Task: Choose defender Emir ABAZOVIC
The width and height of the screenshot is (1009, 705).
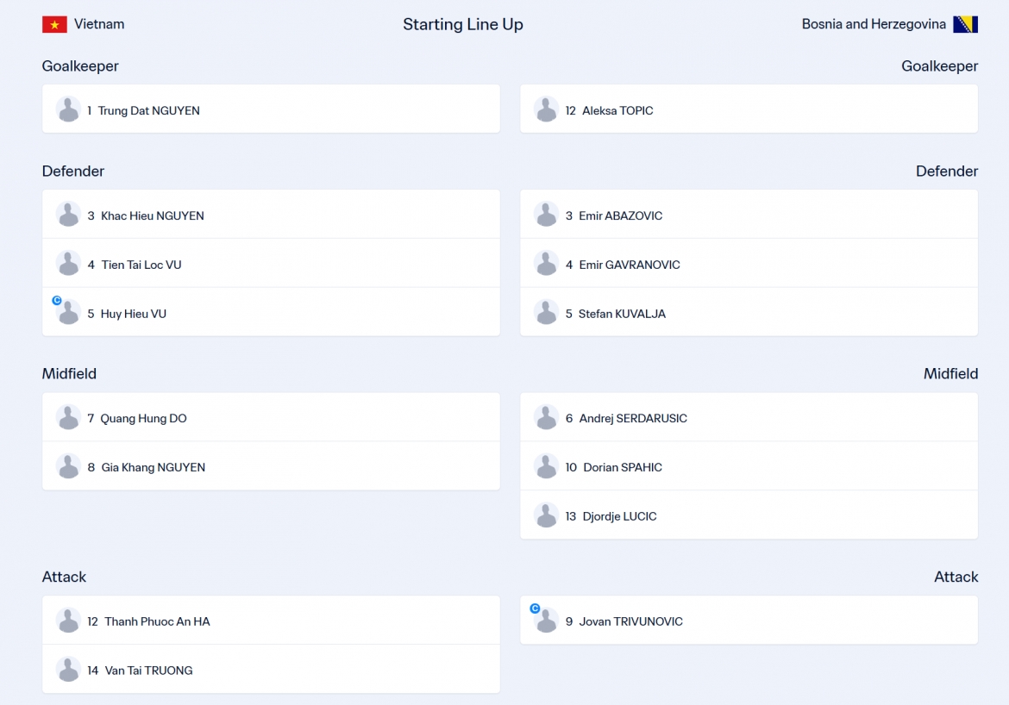Action: [x=749, y=215]
